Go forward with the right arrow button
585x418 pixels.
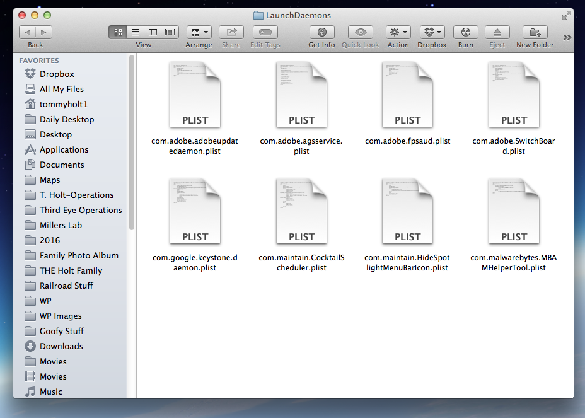[x=43, y=32]
